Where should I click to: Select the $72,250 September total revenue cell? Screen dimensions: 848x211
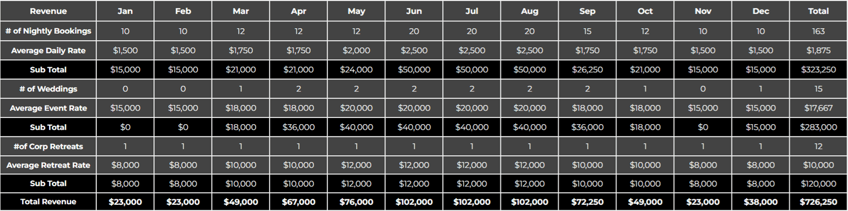tap(587, 201)
